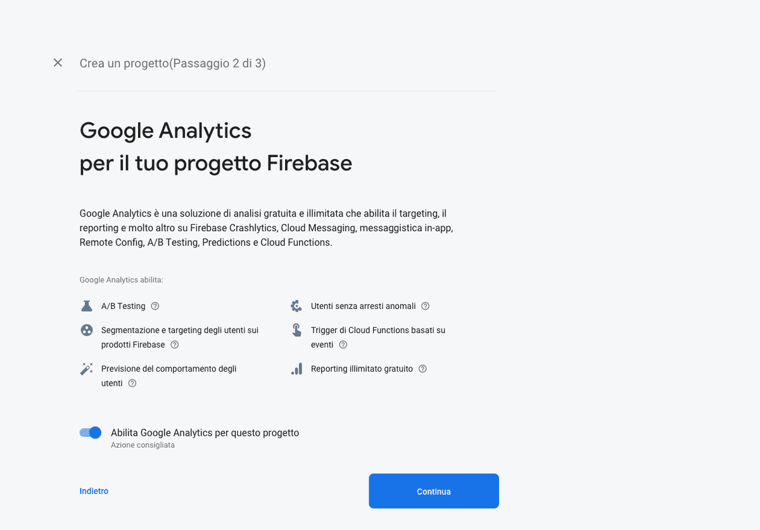Image resolution: width=760 pixels, height=530 pixels.
Task: Click the Crea un progetto title
Action: 172,63
